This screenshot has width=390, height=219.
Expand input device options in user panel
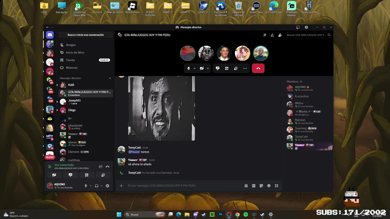click(x=90, y=186)
